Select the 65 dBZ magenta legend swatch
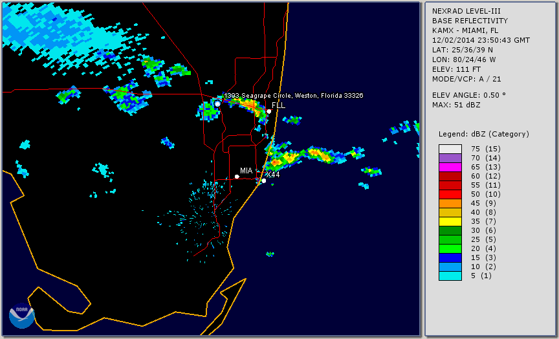 click(x=450, y=167)
